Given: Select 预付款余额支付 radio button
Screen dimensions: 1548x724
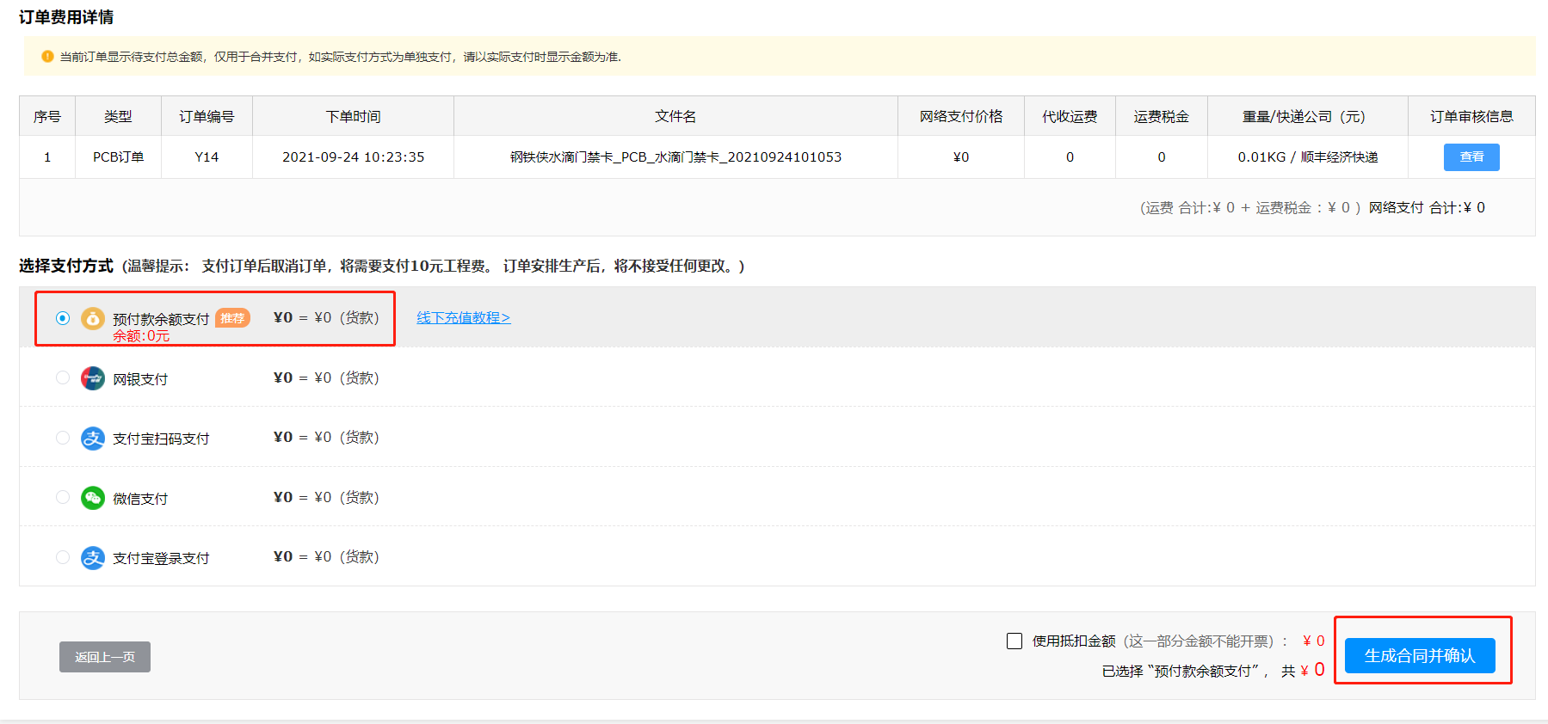Looking at the screenshot, I should tap(63, 318).
